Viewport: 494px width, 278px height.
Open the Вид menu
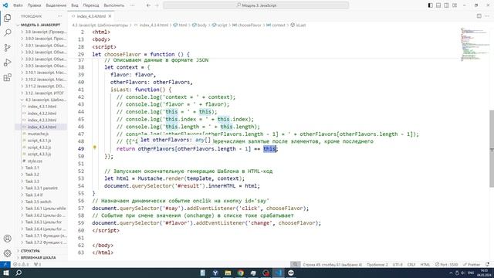tap(75, 5)
